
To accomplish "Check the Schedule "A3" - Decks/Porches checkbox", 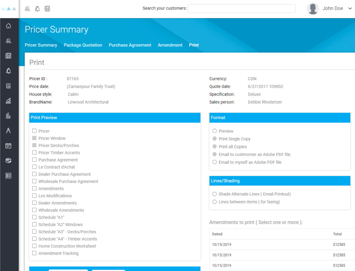I will pos(34,231).
